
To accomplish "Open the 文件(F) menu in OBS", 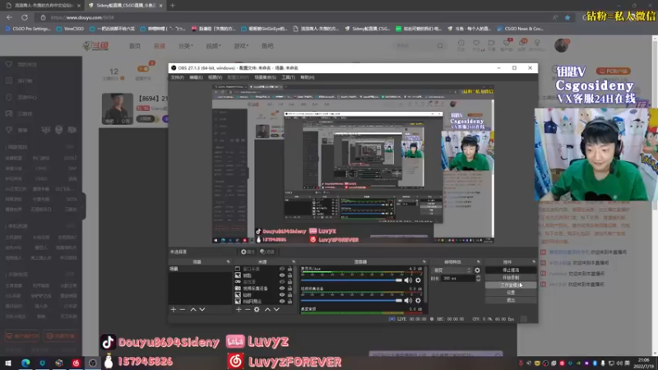I will tap(177, 77).
